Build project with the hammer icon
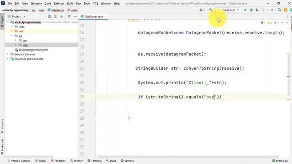The image size is (292, 164). pos(211,10)
